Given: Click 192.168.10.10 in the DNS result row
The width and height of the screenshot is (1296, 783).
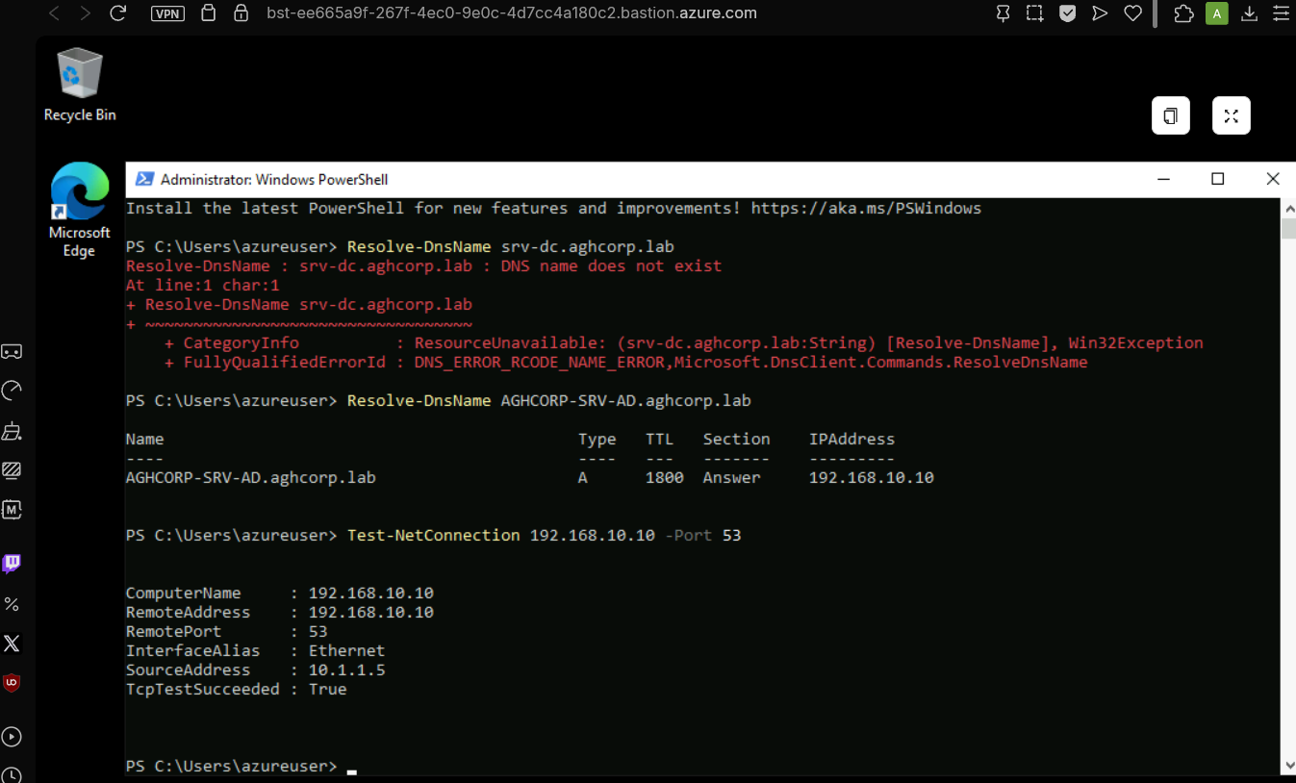Looking at the screenshot, I should (x=871, y=478).
